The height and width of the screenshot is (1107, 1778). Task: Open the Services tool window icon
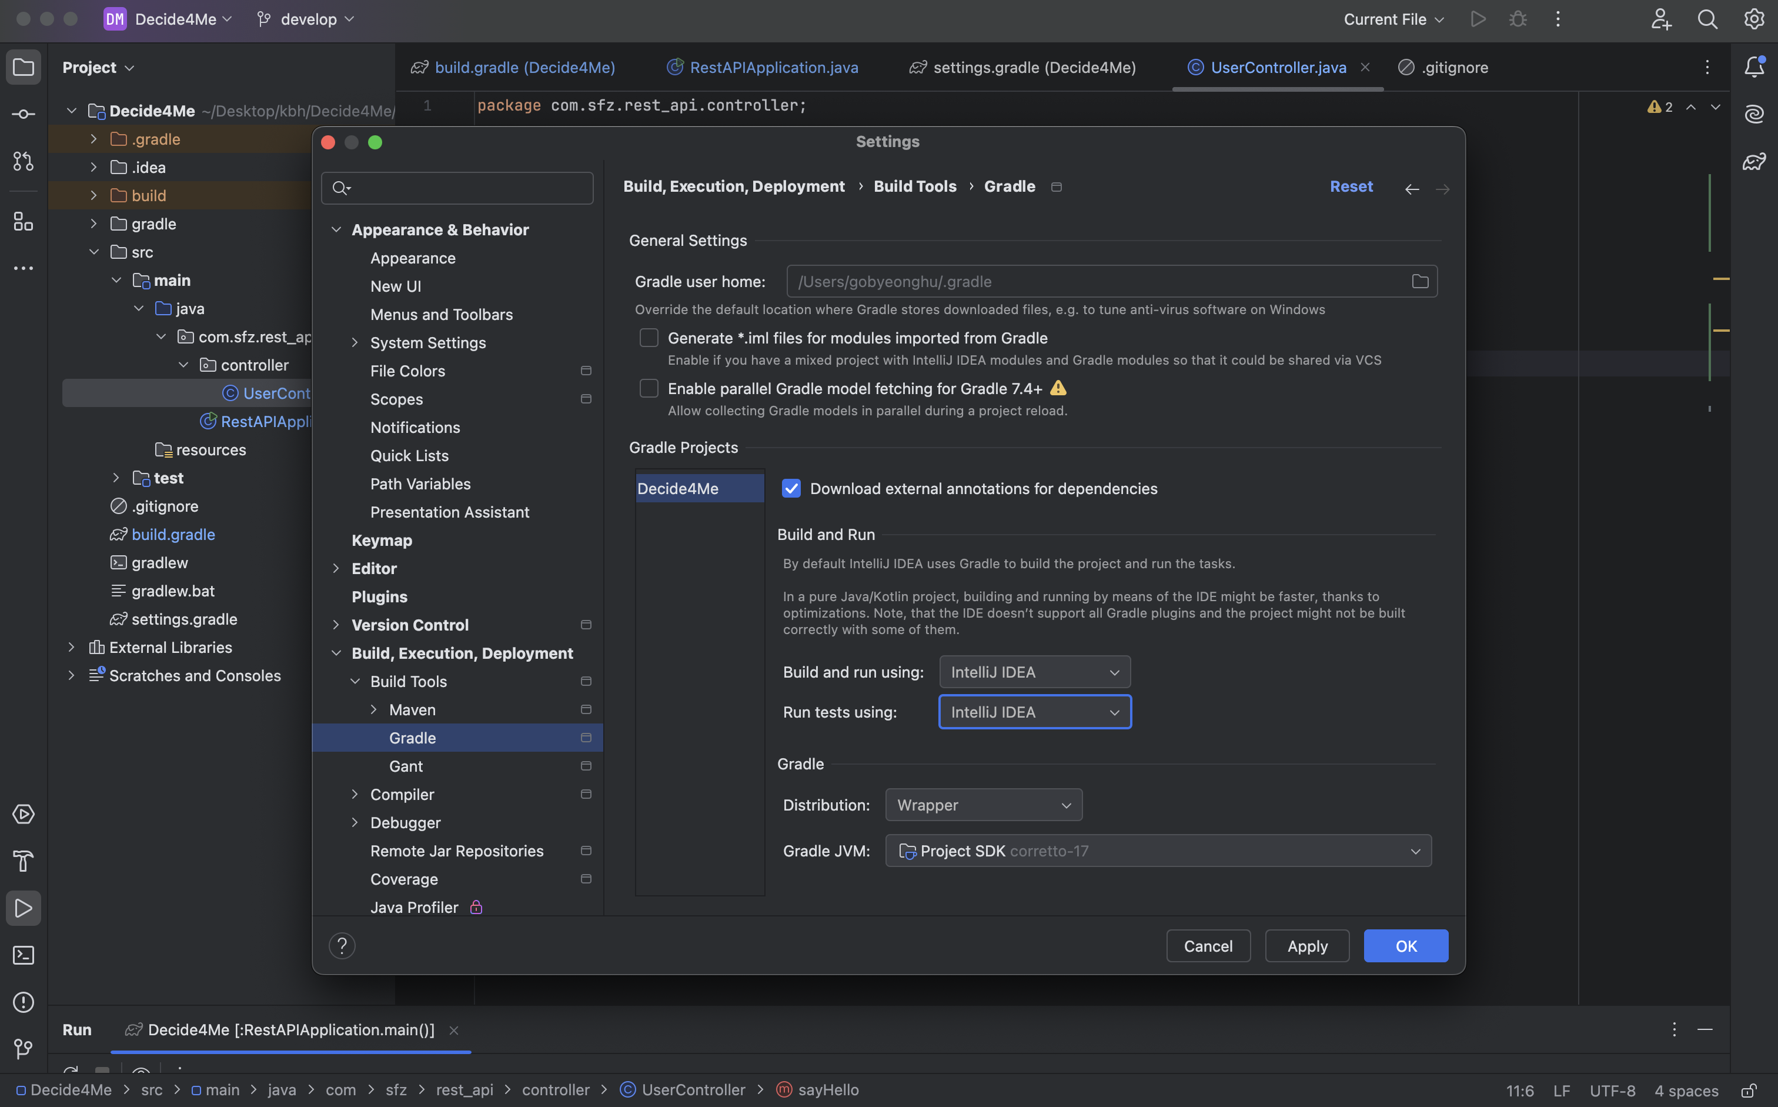coord(24,814)
